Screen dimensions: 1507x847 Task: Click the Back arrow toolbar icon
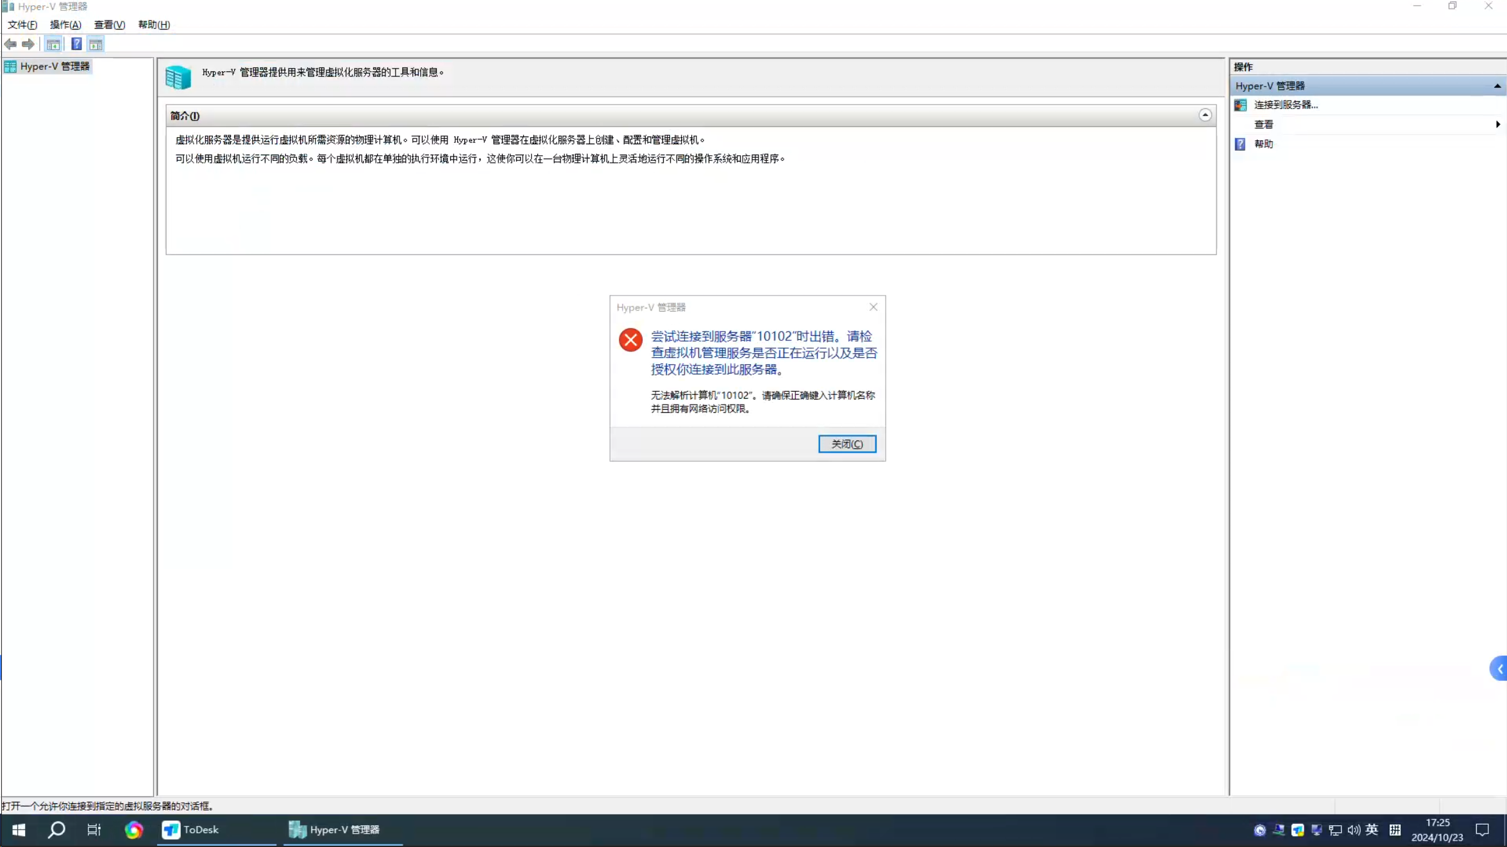(10, 44)
